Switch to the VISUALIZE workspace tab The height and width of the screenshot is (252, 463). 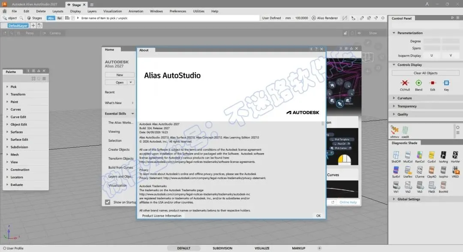click(262, 249)
